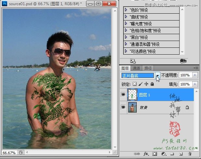Viewport: 201px width, 159px height.
Task: Switch adjustments panel to expanded view
Action: [133, 61]
